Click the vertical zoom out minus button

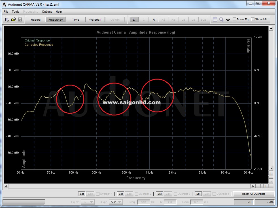pos(271,181)
